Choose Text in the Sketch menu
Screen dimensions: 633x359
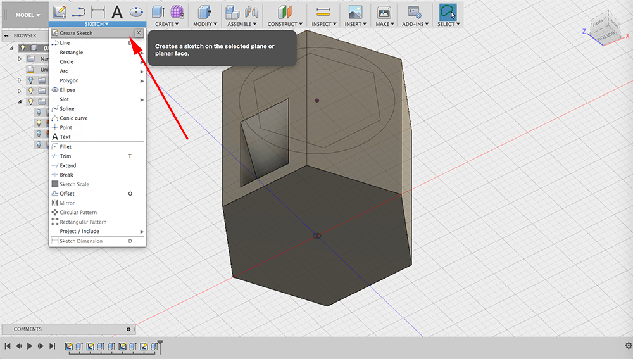(x=97, y=137)
